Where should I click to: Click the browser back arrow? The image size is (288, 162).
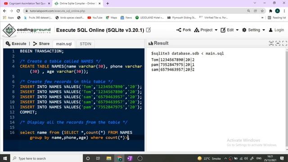4,11
